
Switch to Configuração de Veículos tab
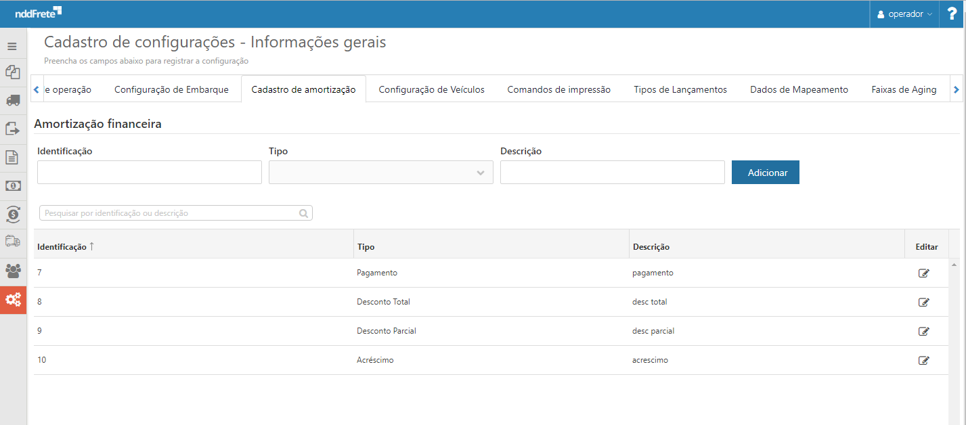pos(431,89)
